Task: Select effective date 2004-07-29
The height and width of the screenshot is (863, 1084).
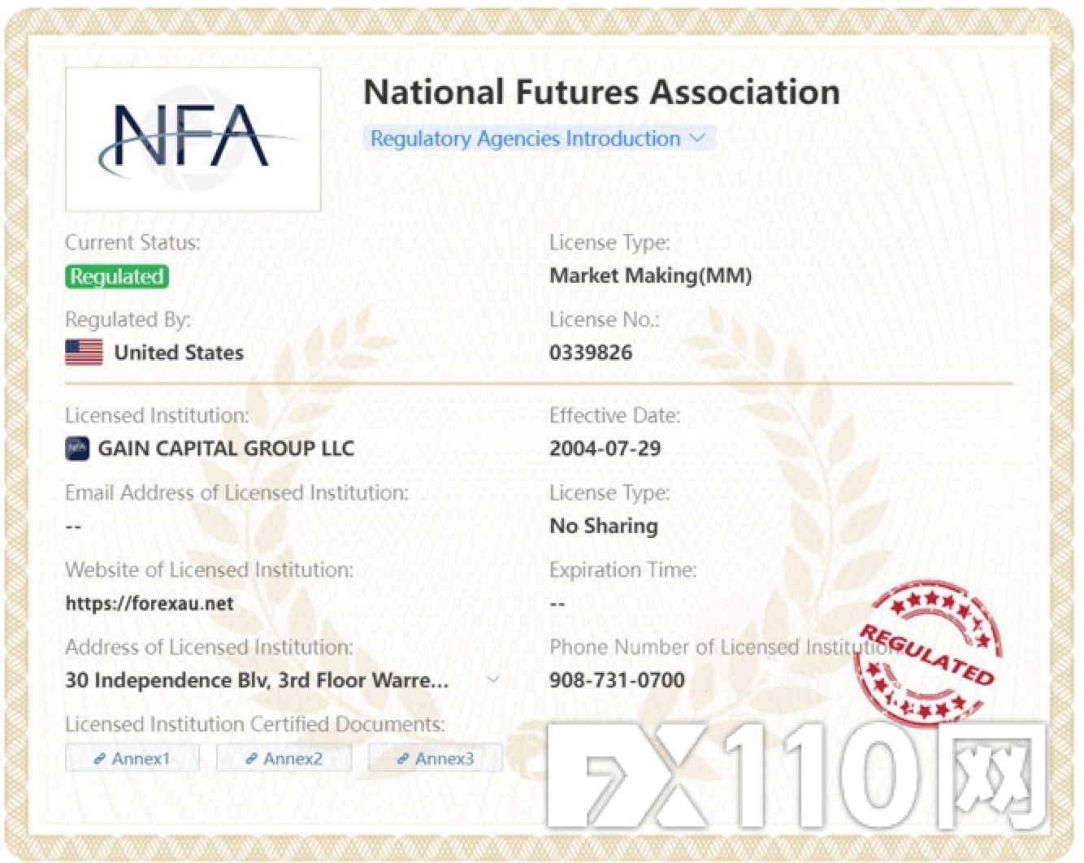Action: click(x=605, y=449)
